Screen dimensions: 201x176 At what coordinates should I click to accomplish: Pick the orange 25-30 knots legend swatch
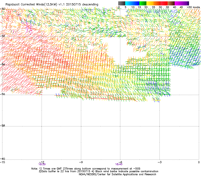point(157,3)
